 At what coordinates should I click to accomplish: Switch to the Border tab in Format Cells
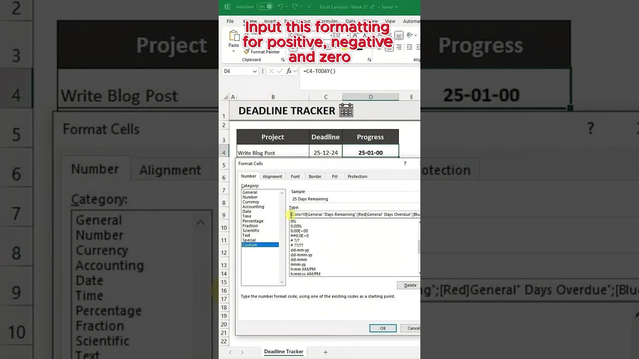[315, 177]
